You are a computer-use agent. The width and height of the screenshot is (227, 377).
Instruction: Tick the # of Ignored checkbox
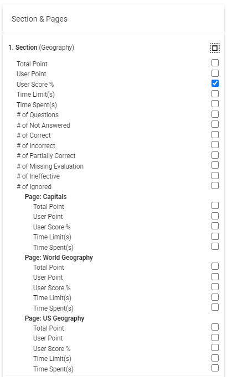[215, 186]
